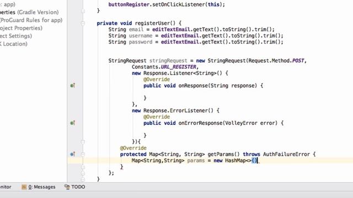
Task: Click the 'params' variable name
Action: coord(196,161)
